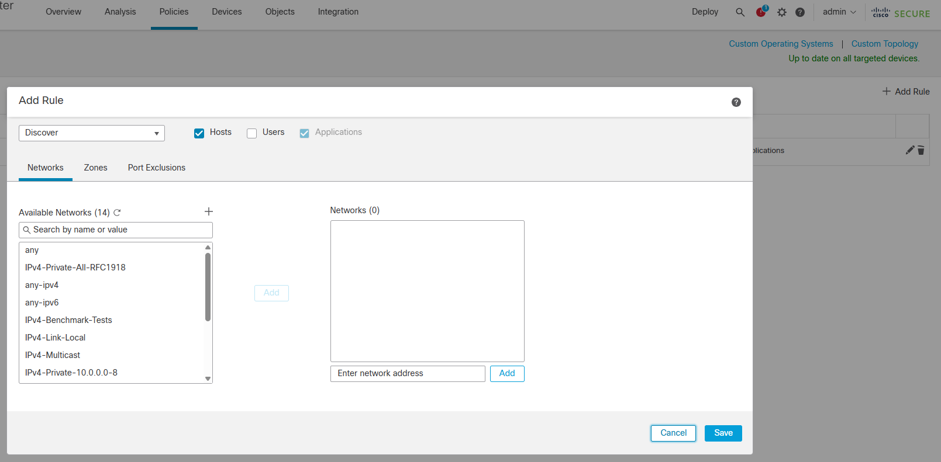Screen dimensions: 941x462
Task: Click the search icon in network search box
Action: tap(27, 230)
